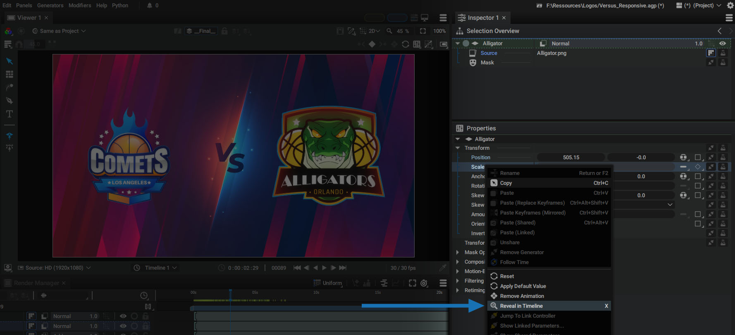Click the clock icon in timeline header

[144, 295]
